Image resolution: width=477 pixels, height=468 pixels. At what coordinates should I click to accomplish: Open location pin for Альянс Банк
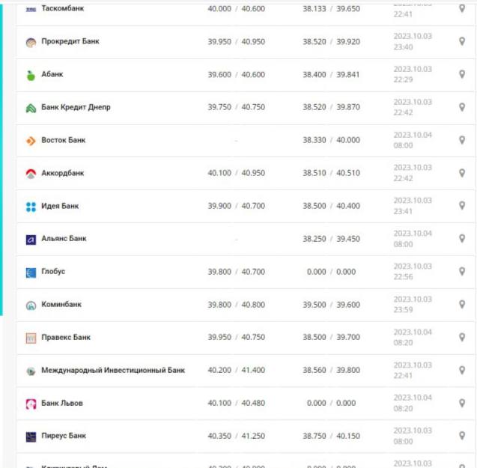click(x=462, y=239)
